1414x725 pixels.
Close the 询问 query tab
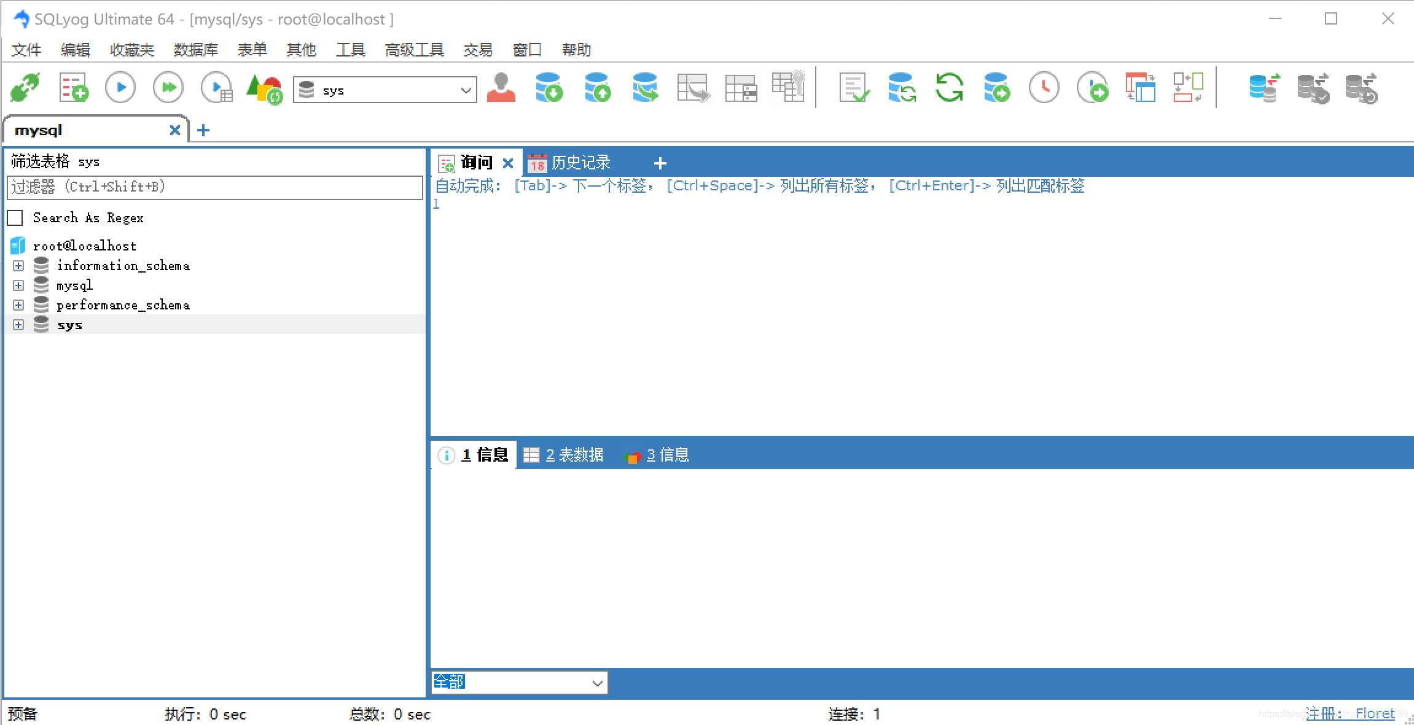point(508,163)
